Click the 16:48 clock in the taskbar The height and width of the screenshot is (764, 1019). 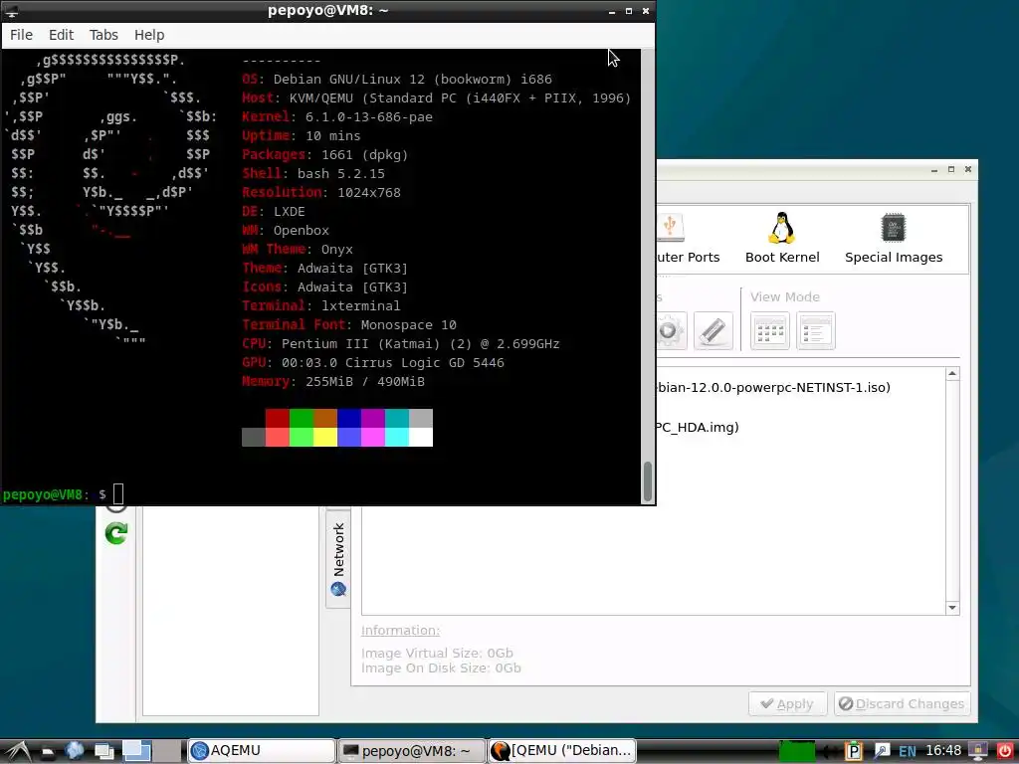coord(943,750)
